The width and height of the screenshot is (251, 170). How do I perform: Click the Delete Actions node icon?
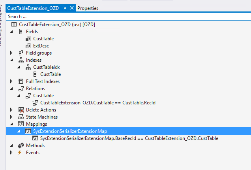(x=21, y=110)
